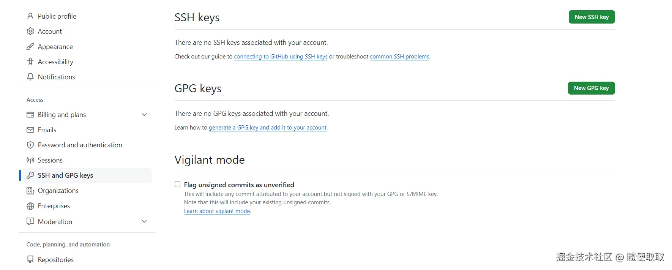Click the Appearance paintbrush icon
672x270 pixels.
30,46
